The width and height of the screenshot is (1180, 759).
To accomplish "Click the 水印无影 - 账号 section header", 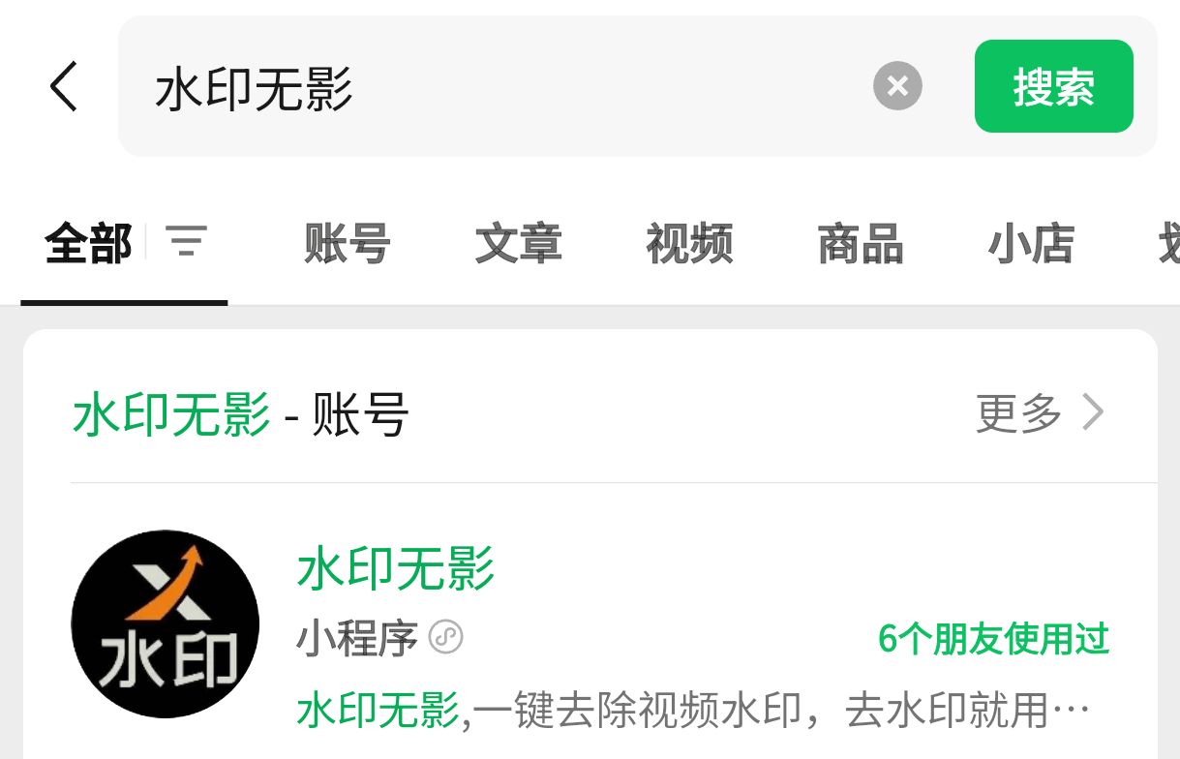I will [241, 413].
